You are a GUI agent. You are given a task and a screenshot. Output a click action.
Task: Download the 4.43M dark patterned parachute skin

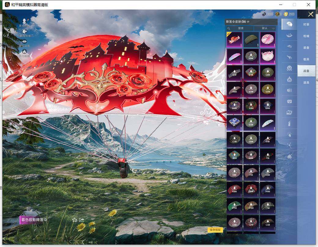[268, 223]
